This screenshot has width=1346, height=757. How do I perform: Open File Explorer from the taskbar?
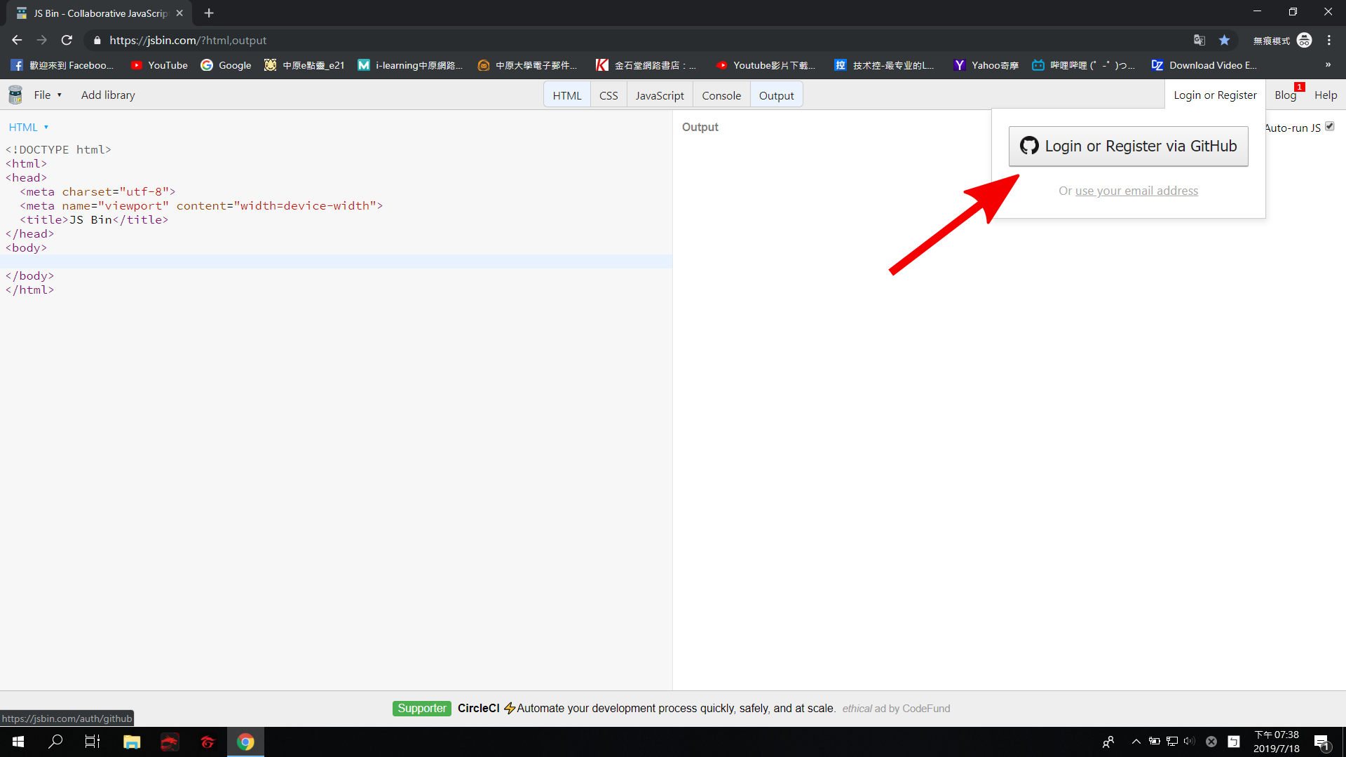[x=132, y=742]
